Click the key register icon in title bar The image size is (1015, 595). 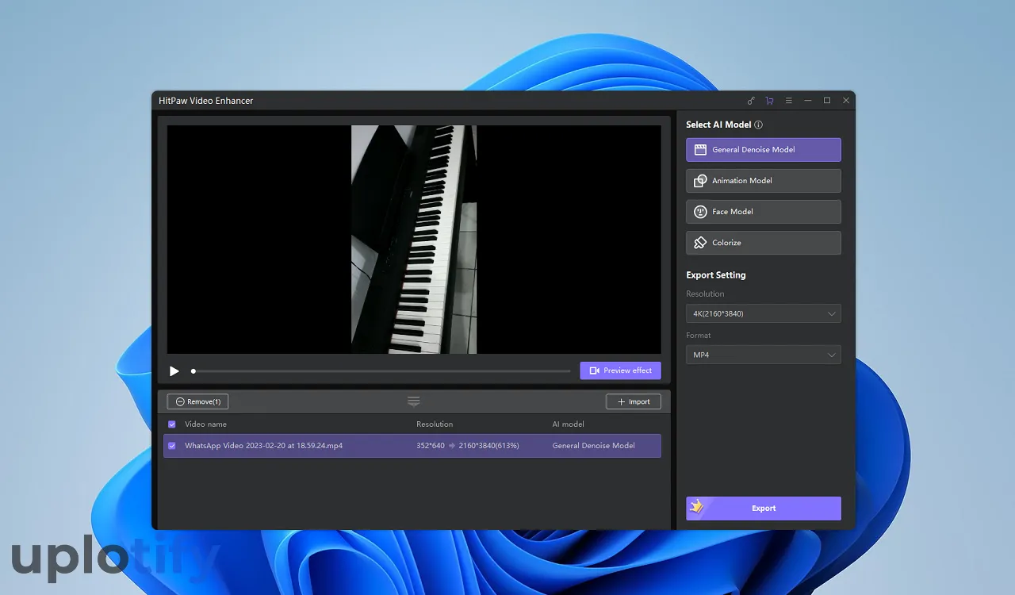click(751, 101)
